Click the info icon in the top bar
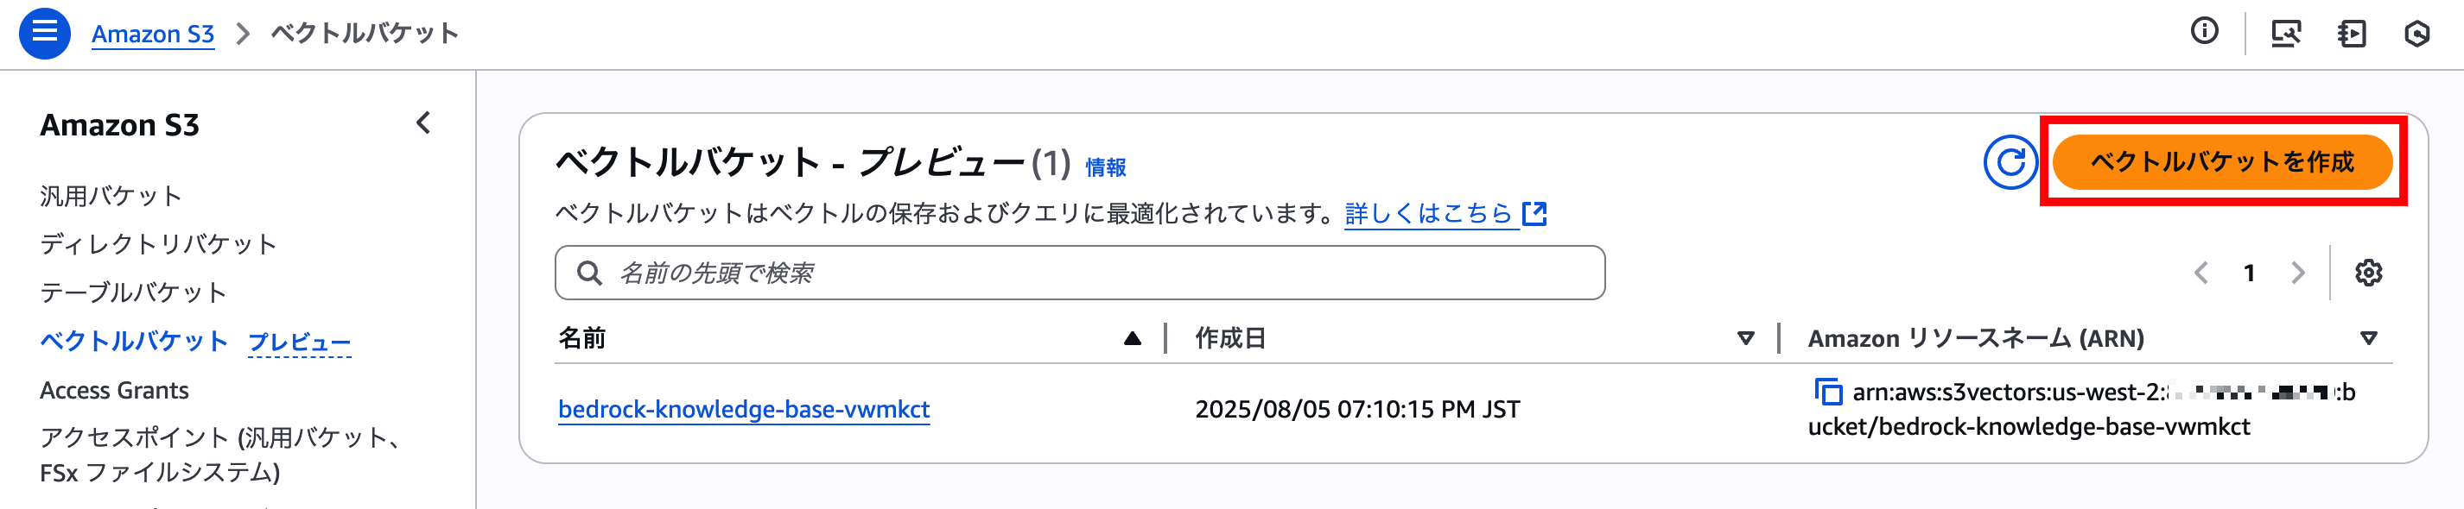The image size is (2464, 509). tap(2206, 32)
